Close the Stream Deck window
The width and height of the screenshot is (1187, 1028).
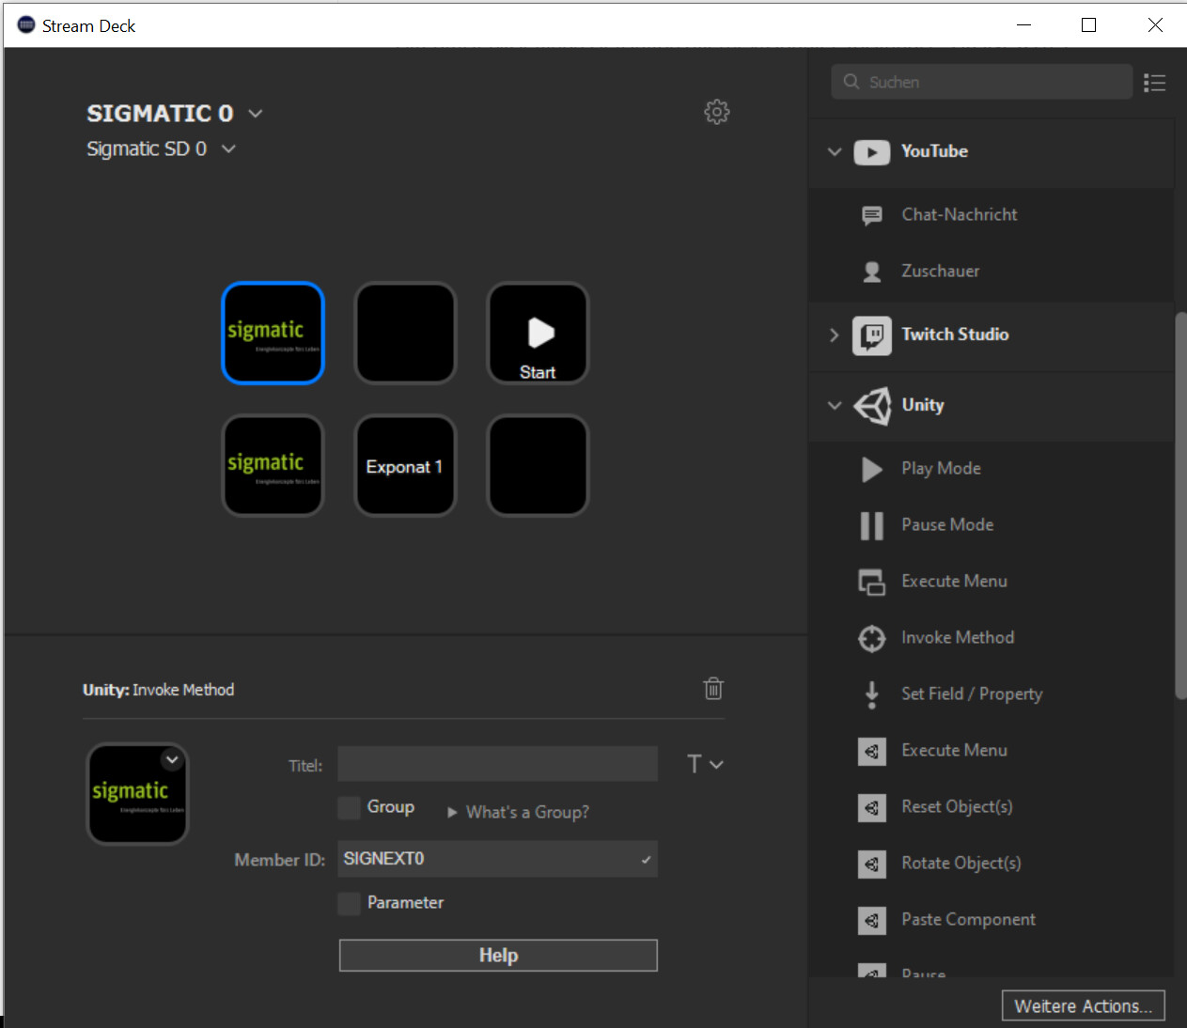tap(1155, 25)
